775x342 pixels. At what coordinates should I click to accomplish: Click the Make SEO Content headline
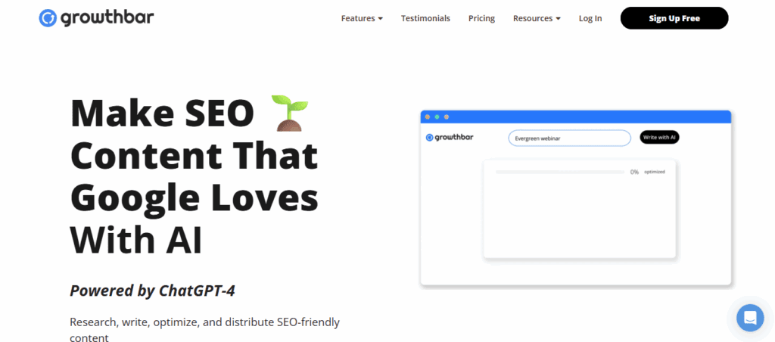194,177
